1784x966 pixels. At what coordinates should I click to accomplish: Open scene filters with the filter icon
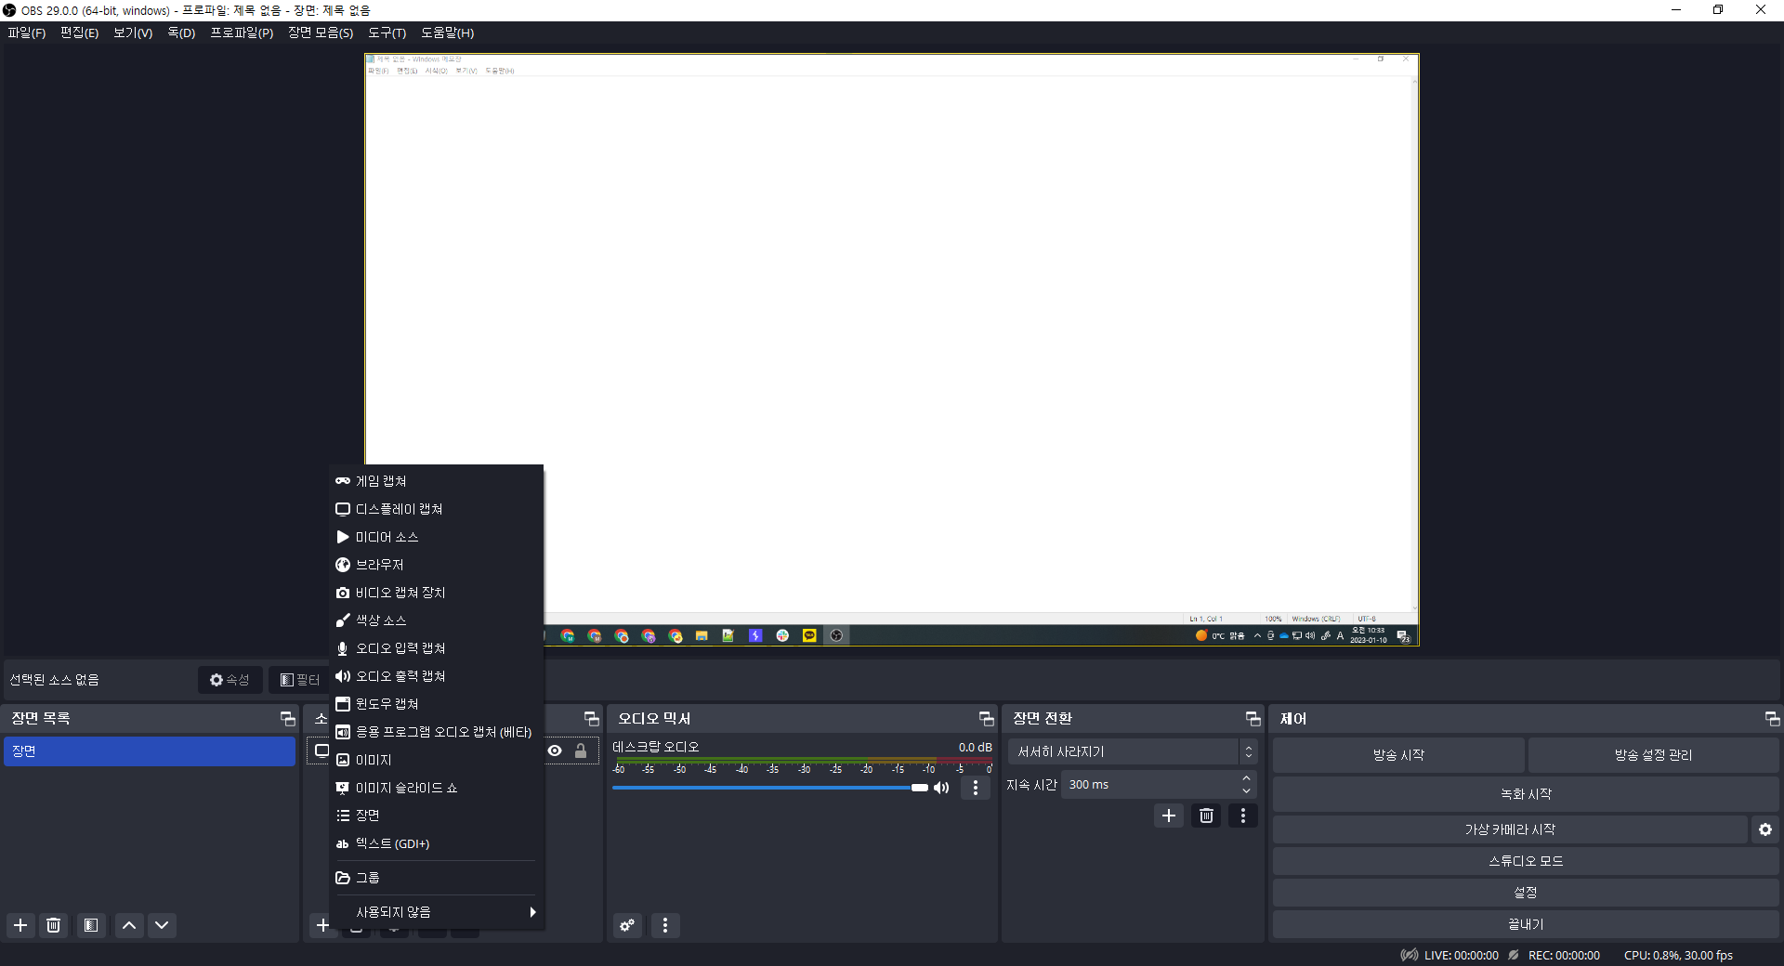pyautogui.click(x=90, y=925)
